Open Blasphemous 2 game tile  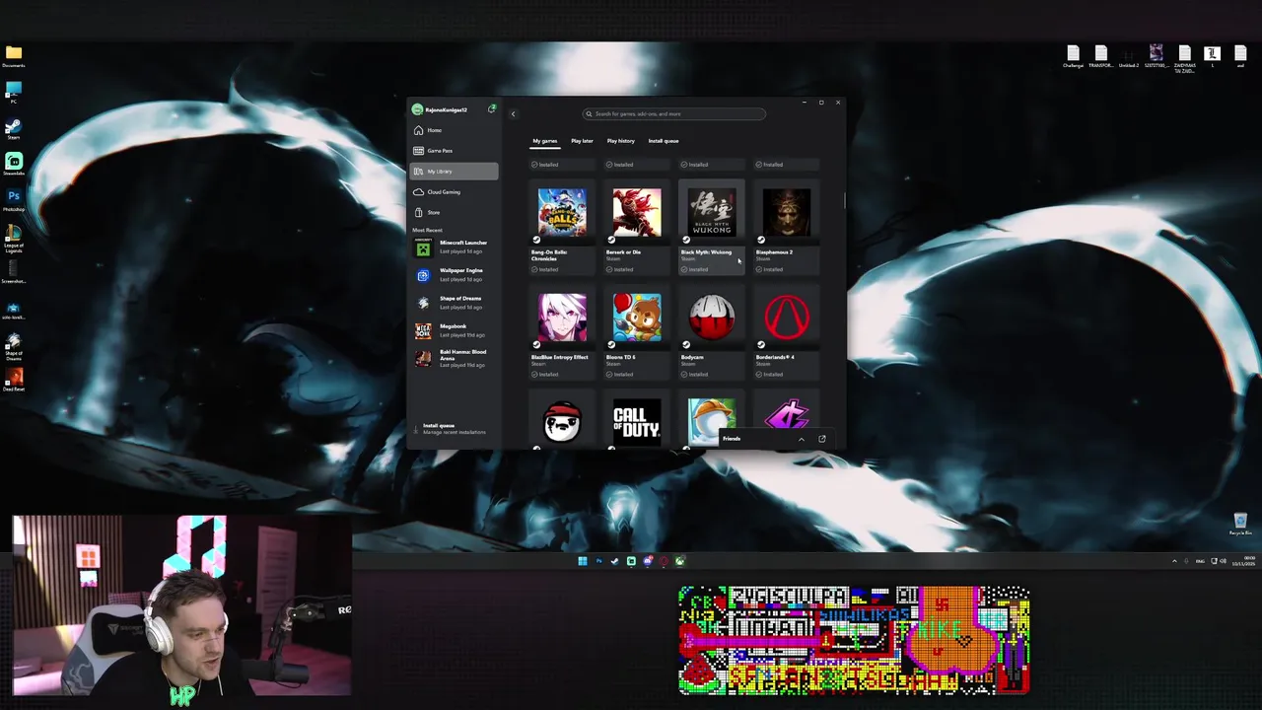coord(787,229)
